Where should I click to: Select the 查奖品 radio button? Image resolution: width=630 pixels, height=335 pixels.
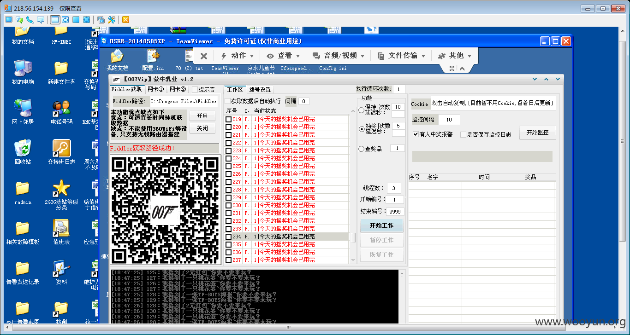pyautogui.click(x=361, y=149)
